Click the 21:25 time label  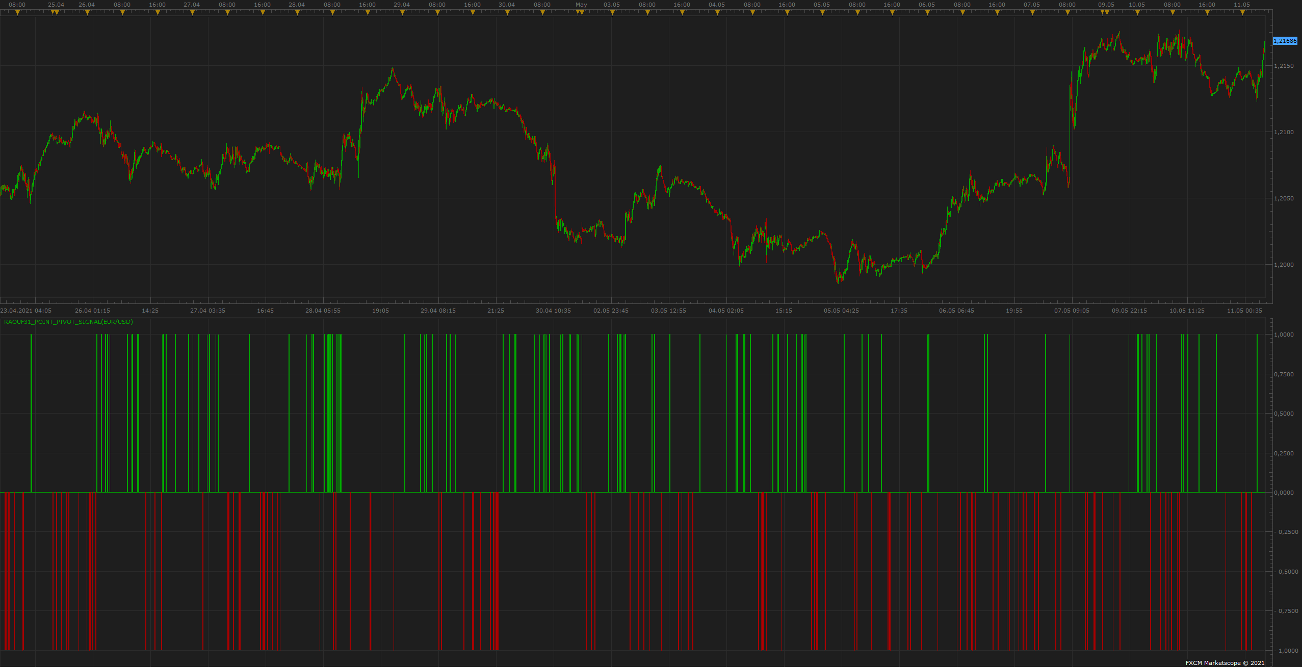click(x=496, y=311)
